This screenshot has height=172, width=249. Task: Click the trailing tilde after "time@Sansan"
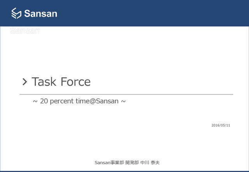click(123, 101)
